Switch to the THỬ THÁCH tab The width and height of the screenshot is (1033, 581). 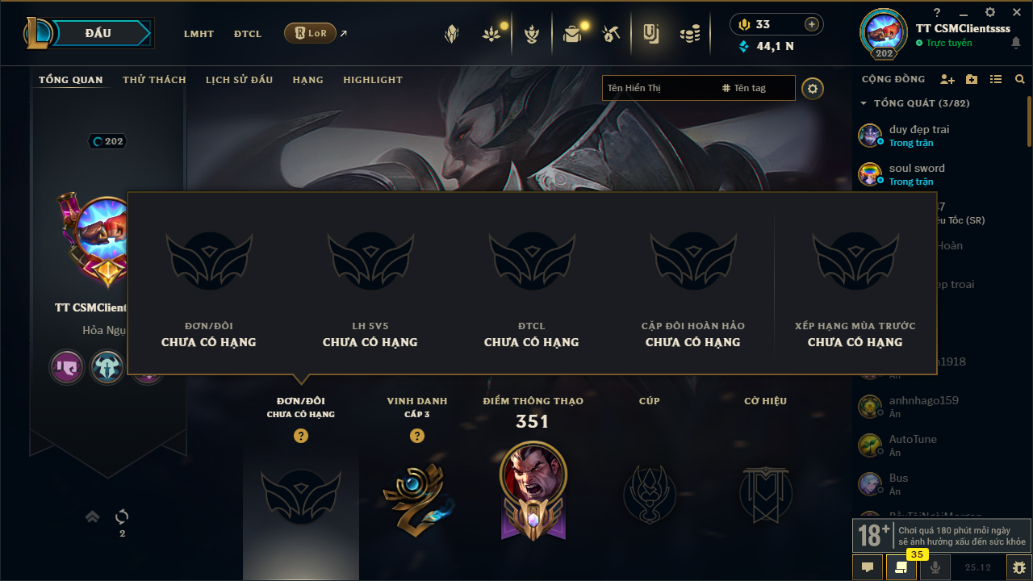[x=154, y=80]
